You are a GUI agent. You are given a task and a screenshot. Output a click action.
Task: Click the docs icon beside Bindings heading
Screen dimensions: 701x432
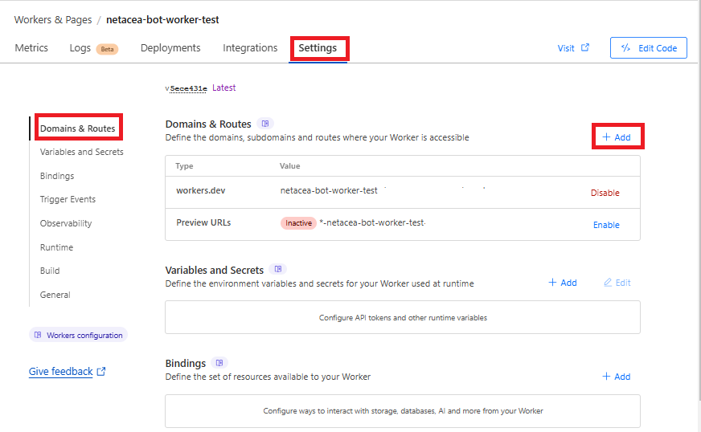pyautogui.click(x=219, y=362)
